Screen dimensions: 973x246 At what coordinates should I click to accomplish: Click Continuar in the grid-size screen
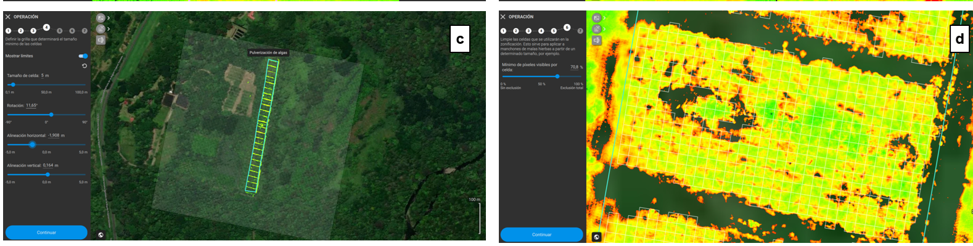(x=46, y=232)
